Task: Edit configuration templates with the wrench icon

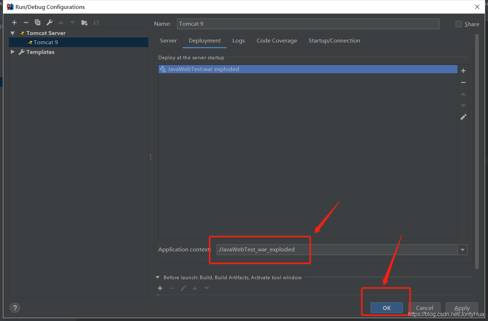Action: [49, 22]
